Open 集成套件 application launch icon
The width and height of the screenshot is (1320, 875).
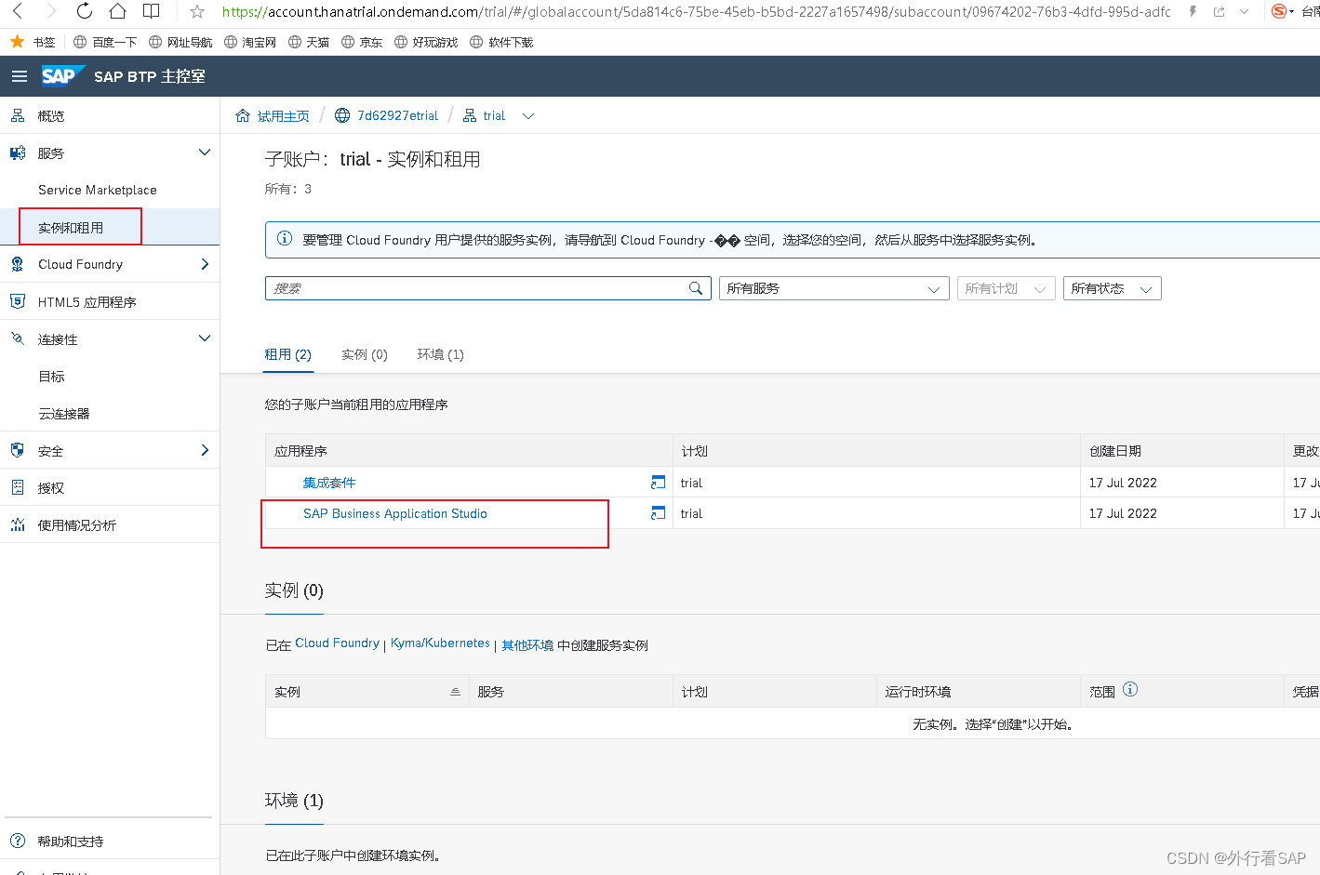(659, 482)
